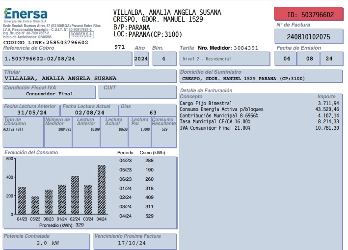This screenshot has height=250, width=348.
Task: Select the Fecha Lectura Actual date 02/08/24
Action: coord(90,112)
